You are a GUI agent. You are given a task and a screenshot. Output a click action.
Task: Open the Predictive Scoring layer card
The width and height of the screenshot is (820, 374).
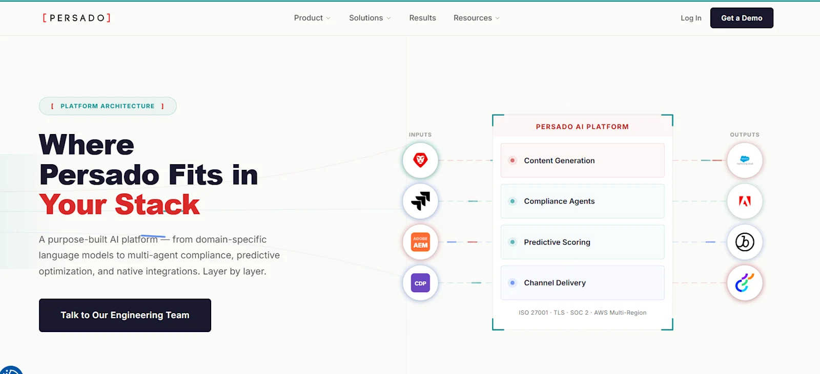click(582, 242)
